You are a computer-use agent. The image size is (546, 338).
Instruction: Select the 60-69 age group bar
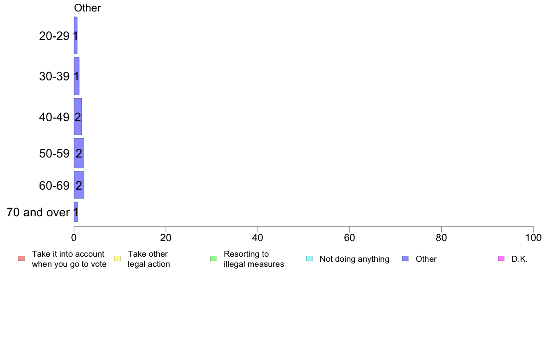click(x=79, y=185)
